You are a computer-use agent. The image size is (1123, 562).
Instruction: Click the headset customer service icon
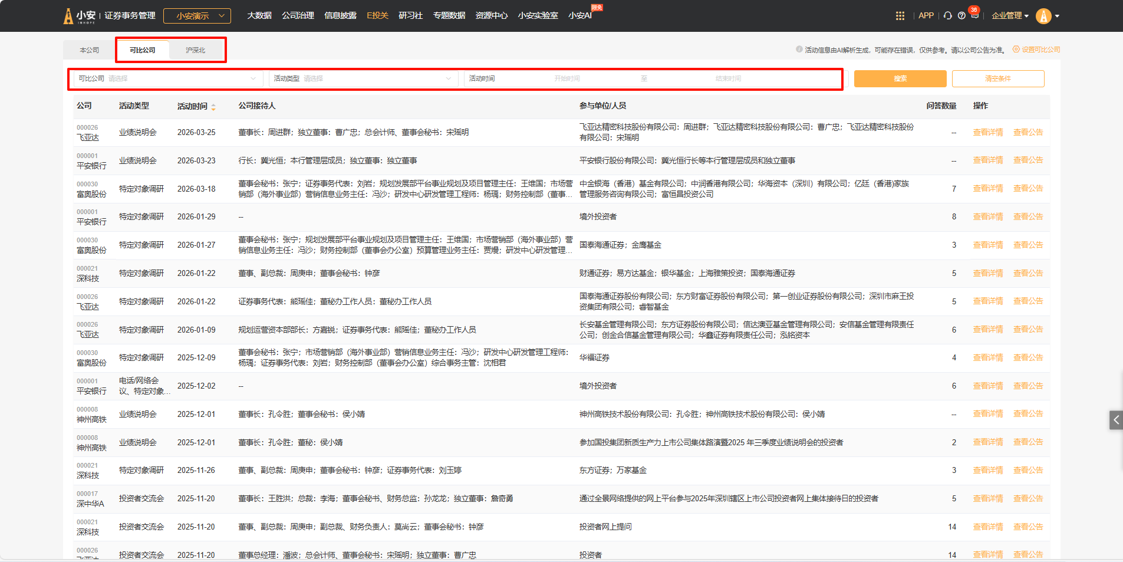[947, 16]
